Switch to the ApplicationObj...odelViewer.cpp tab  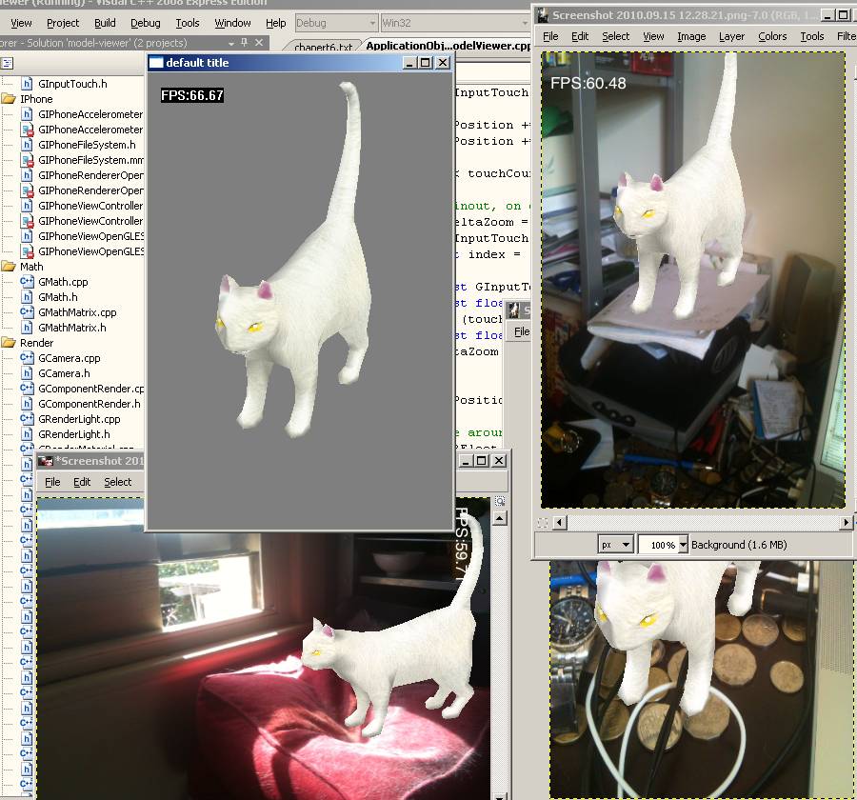pos(448,46)
